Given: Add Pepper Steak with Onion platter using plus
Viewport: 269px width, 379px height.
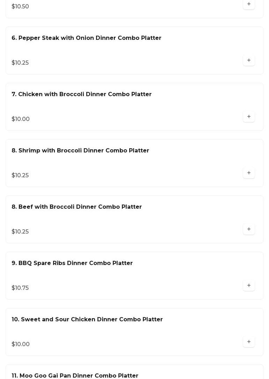Looking at the screenshot, I should pos(249,60).
